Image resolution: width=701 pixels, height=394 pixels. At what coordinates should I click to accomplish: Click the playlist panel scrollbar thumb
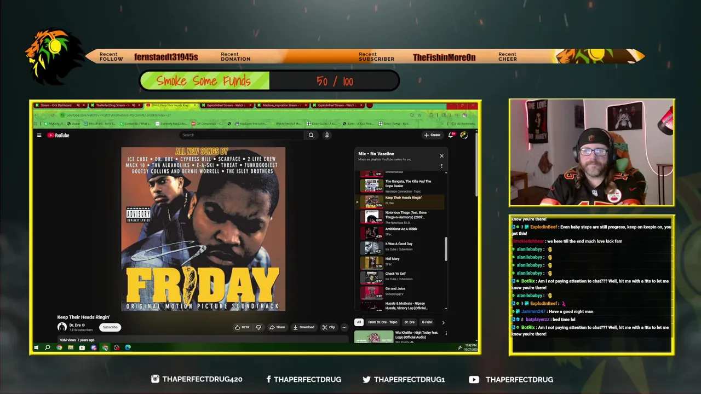(x=446, y=249)
